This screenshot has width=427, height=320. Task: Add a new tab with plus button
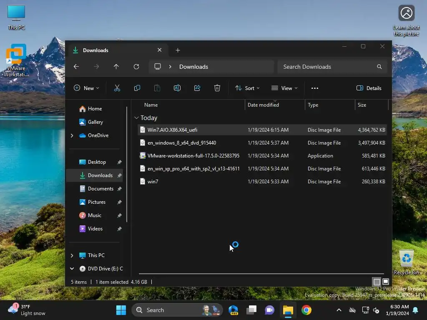click(178, 50)
